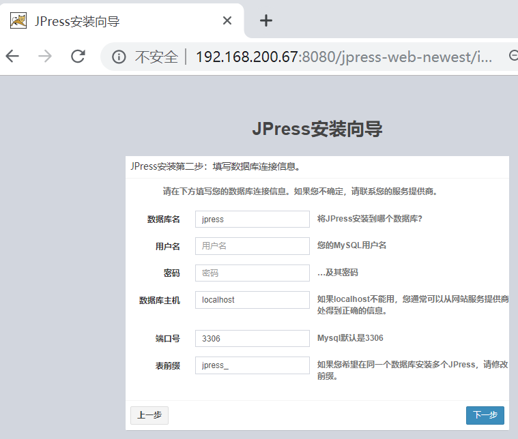Go back with the 上一步 button
Image resolution: width=518 pixels, height=439 pixels.
(149, 415)
